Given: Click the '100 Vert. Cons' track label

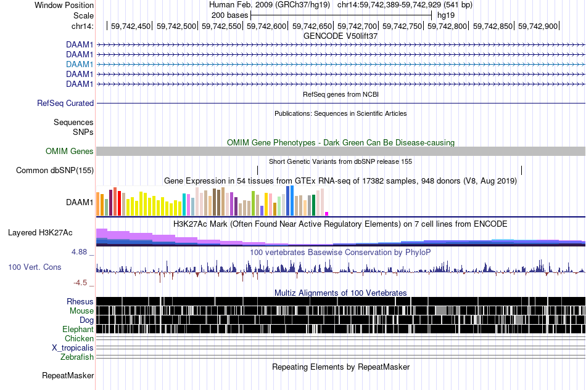Looking at the screenshot, I should pos(35,267).
